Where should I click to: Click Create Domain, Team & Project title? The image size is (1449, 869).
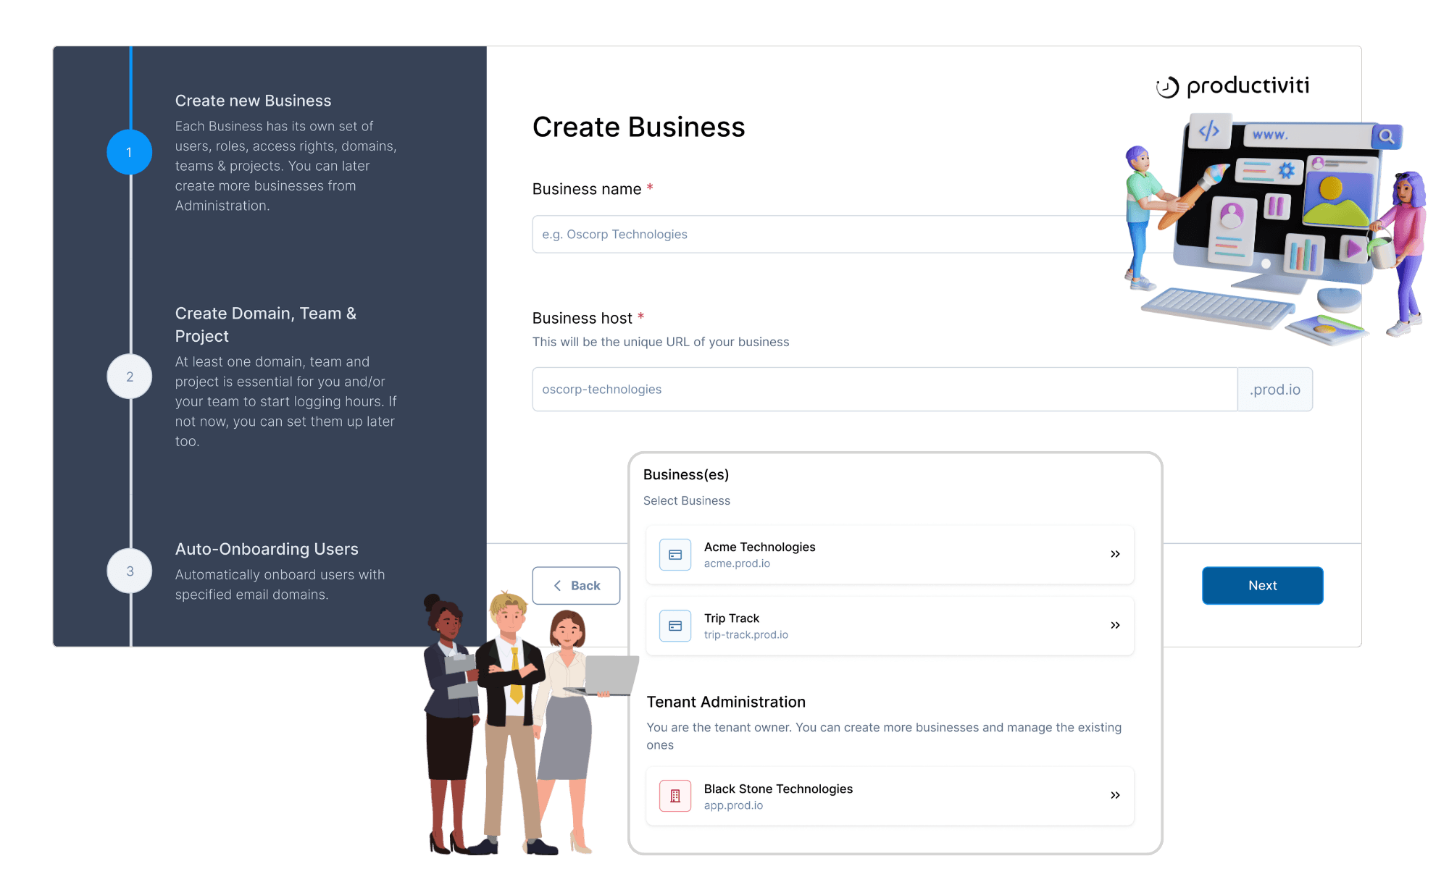pyautogui.click(x=265, y=324)
